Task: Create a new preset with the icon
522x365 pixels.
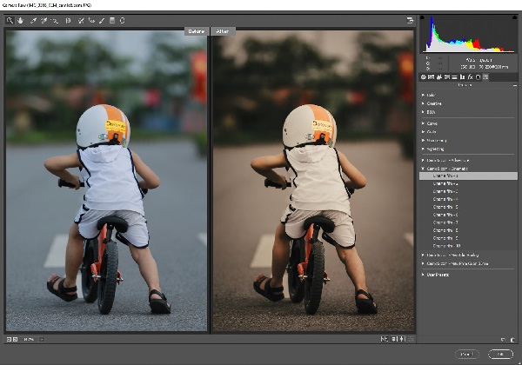Action: [504, 340]
